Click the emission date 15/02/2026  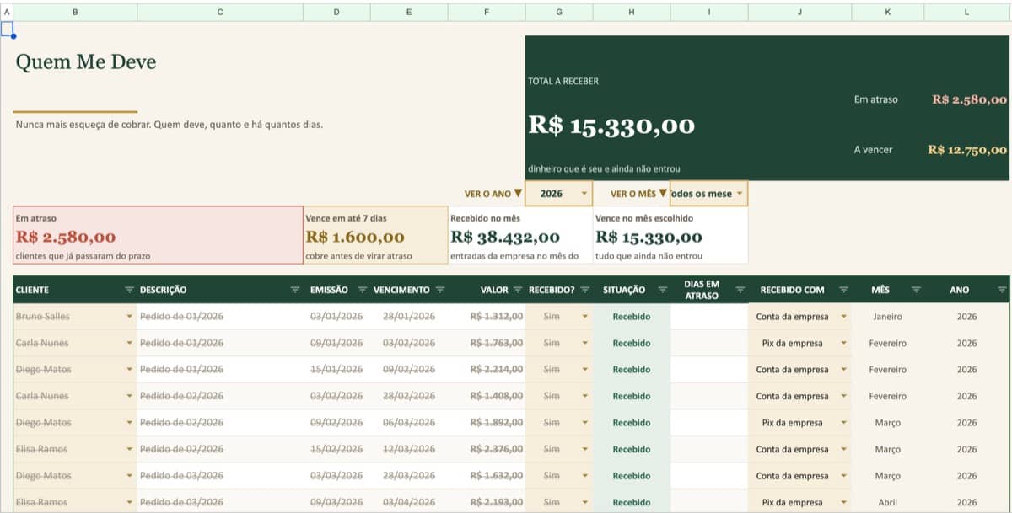(336, 450)
